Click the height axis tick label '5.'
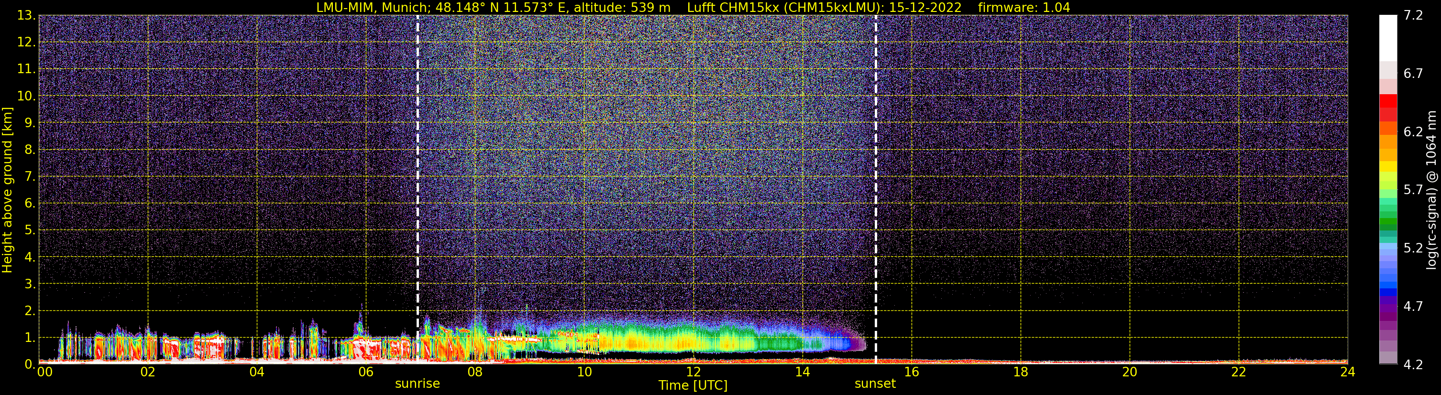This screenshot has height=395, width=1441. [x=30, y=230]
